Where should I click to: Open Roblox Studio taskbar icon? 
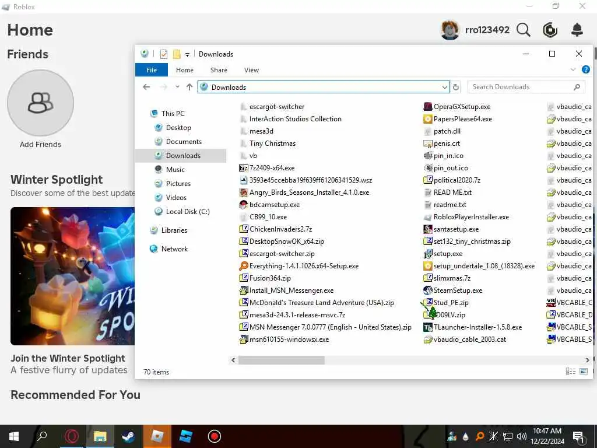click(x=185, y=436)
